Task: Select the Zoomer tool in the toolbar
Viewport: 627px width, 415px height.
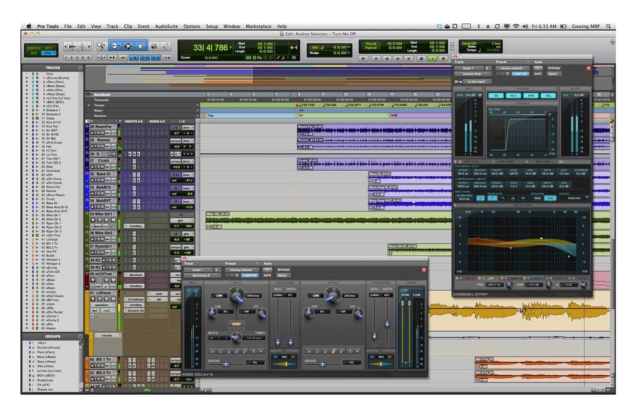Action: (101, 46)
